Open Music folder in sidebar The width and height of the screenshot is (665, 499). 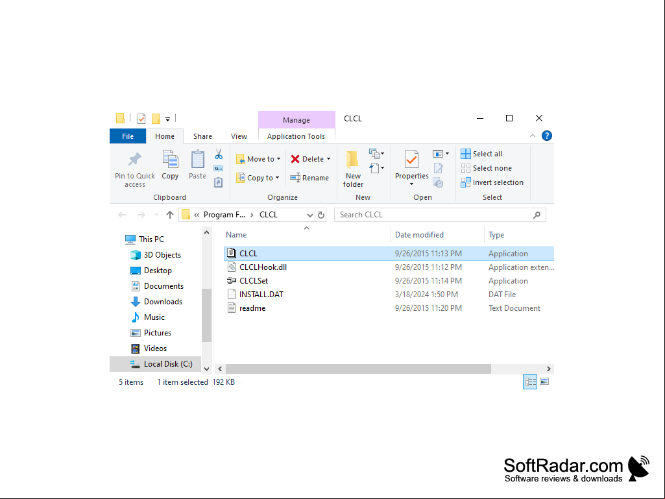click(x=147, y=317)
